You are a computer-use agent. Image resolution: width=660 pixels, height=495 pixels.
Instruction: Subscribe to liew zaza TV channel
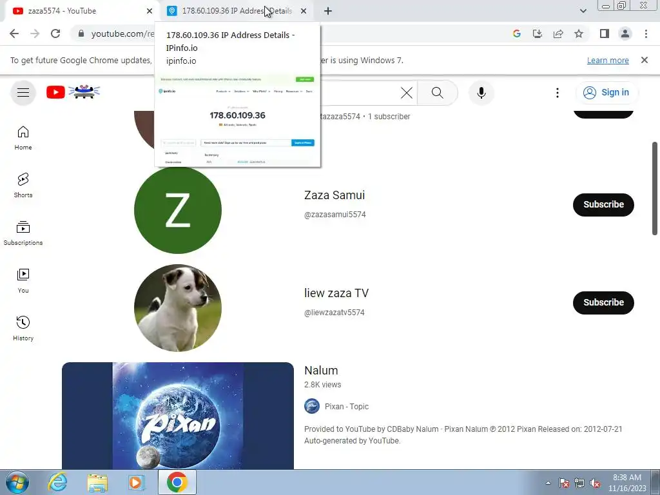603,303
